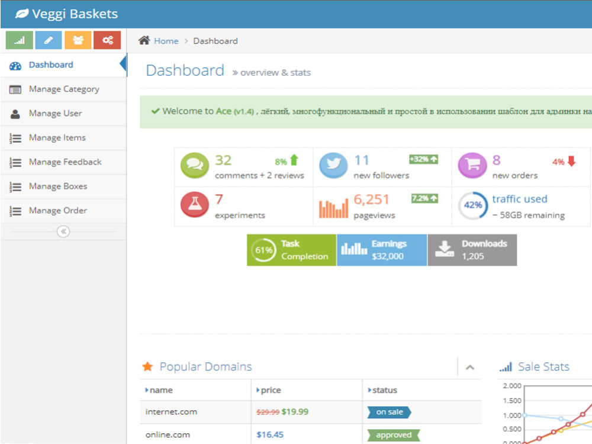Click the red flask experiments icon
The width and height of the screenshot is (592, 444).
pyautogui.click(x=195, y=204)
